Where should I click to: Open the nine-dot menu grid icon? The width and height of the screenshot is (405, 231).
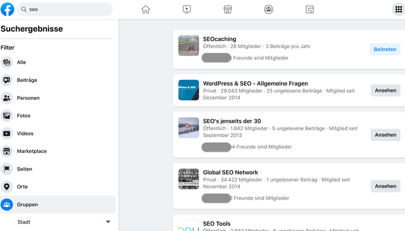click(x=399, y=10)
